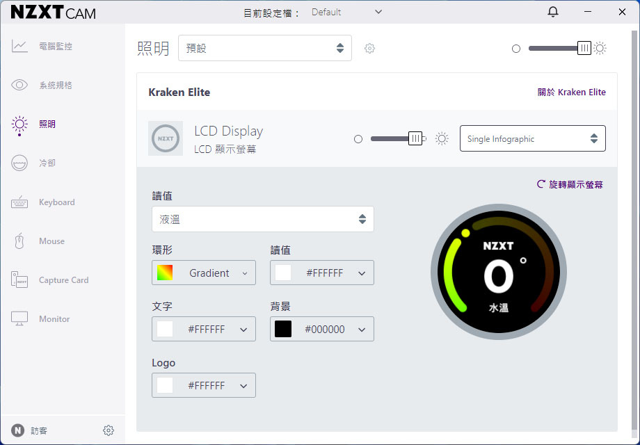640x445 pixels.
Task: Click LCD Display minimum brightness circle icon
Action: pos(358,139)
